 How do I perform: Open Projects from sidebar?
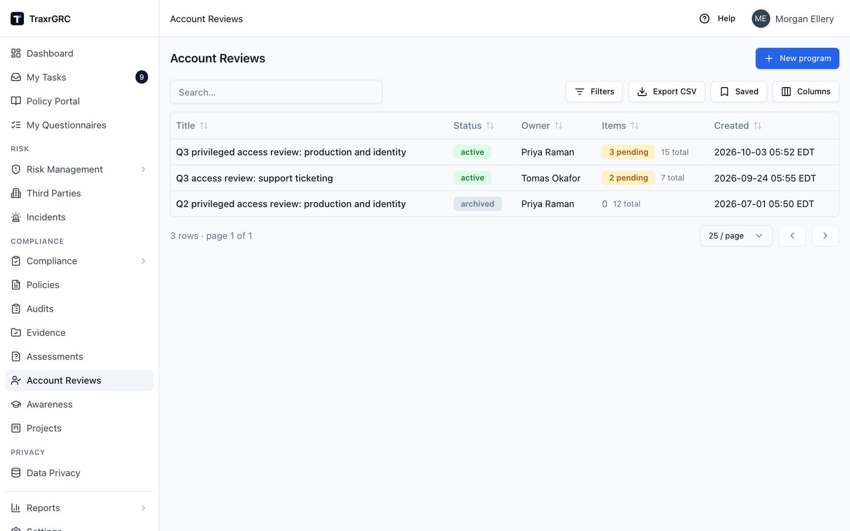point(79,428)
